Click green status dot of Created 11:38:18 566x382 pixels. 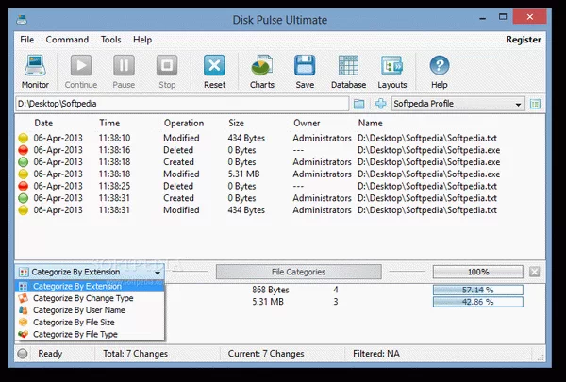pos(23,162)
